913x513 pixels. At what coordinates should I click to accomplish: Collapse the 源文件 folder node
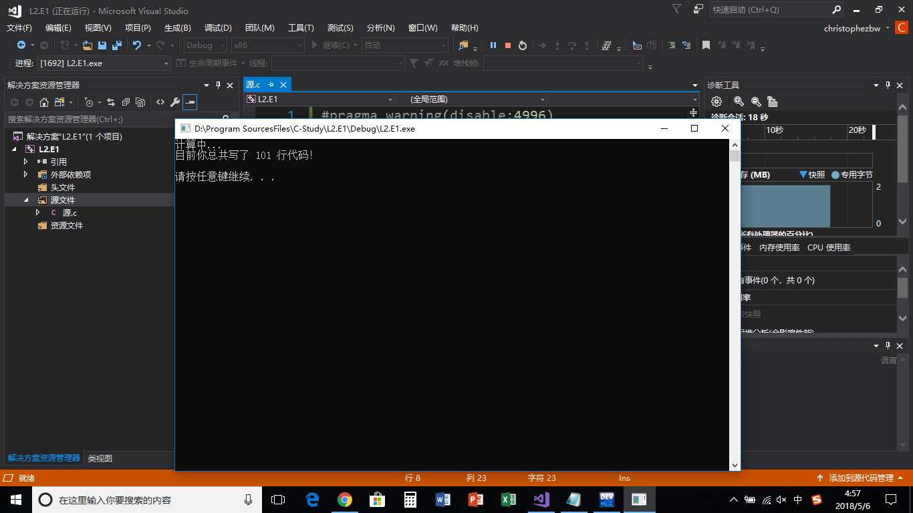26,200
